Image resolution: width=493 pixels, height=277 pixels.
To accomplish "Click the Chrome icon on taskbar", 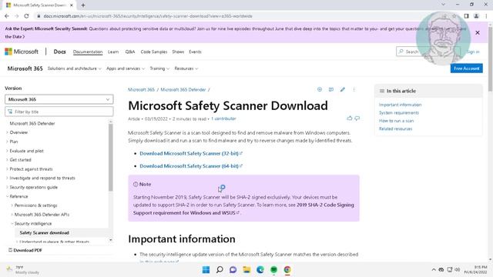I will (x=287, y=269).
